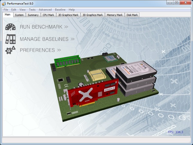Screen dimensions: 193x145
Task: Click the MANAGE BASELINES link
Action: (47, 39)
